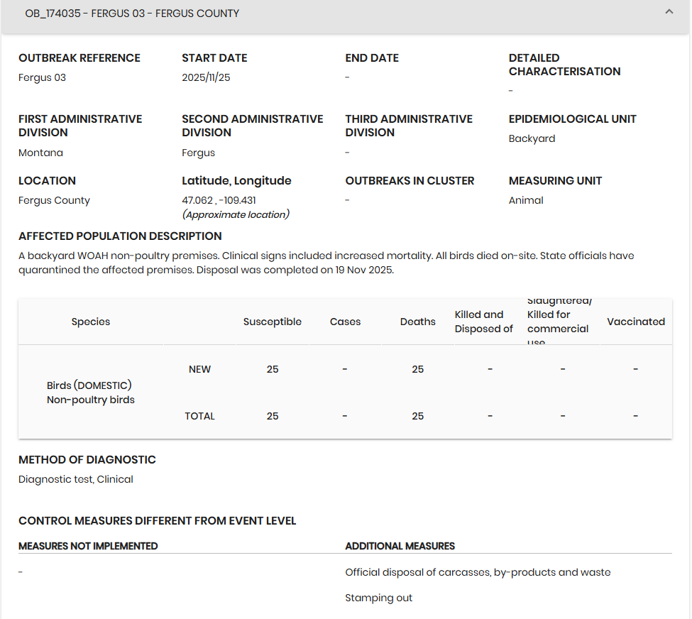Select the Diagnostic test, Clinical text
Viewport: 692px width, 619px height.
[x=76, y=479]
